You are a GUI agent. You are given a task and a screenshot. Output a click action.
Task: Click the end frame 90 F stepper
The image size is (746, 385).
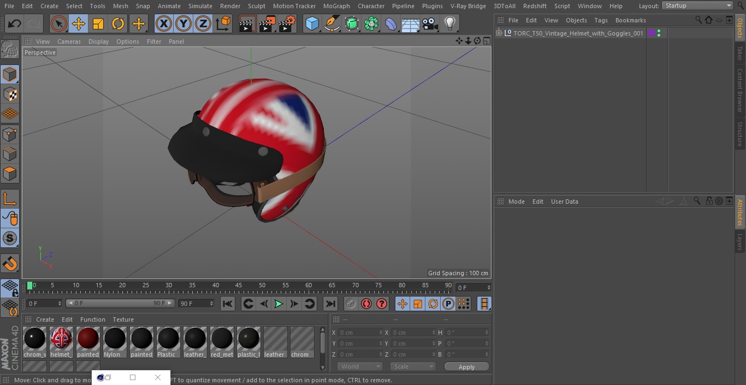coord(211,303)
